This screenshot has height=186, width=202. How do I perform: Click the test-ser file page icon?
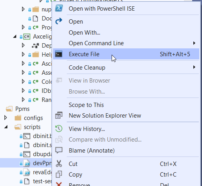tap(27, 181)
